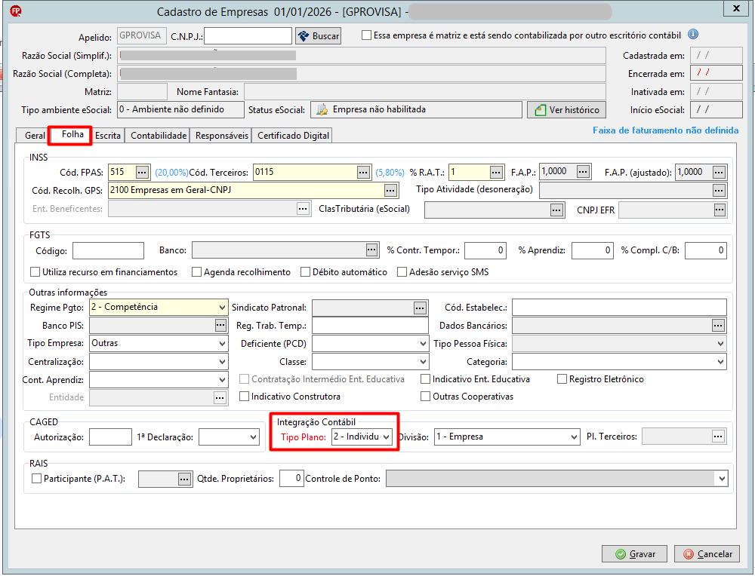Tick 'Indicativo Construtora' checkbox

click(244, 397)
